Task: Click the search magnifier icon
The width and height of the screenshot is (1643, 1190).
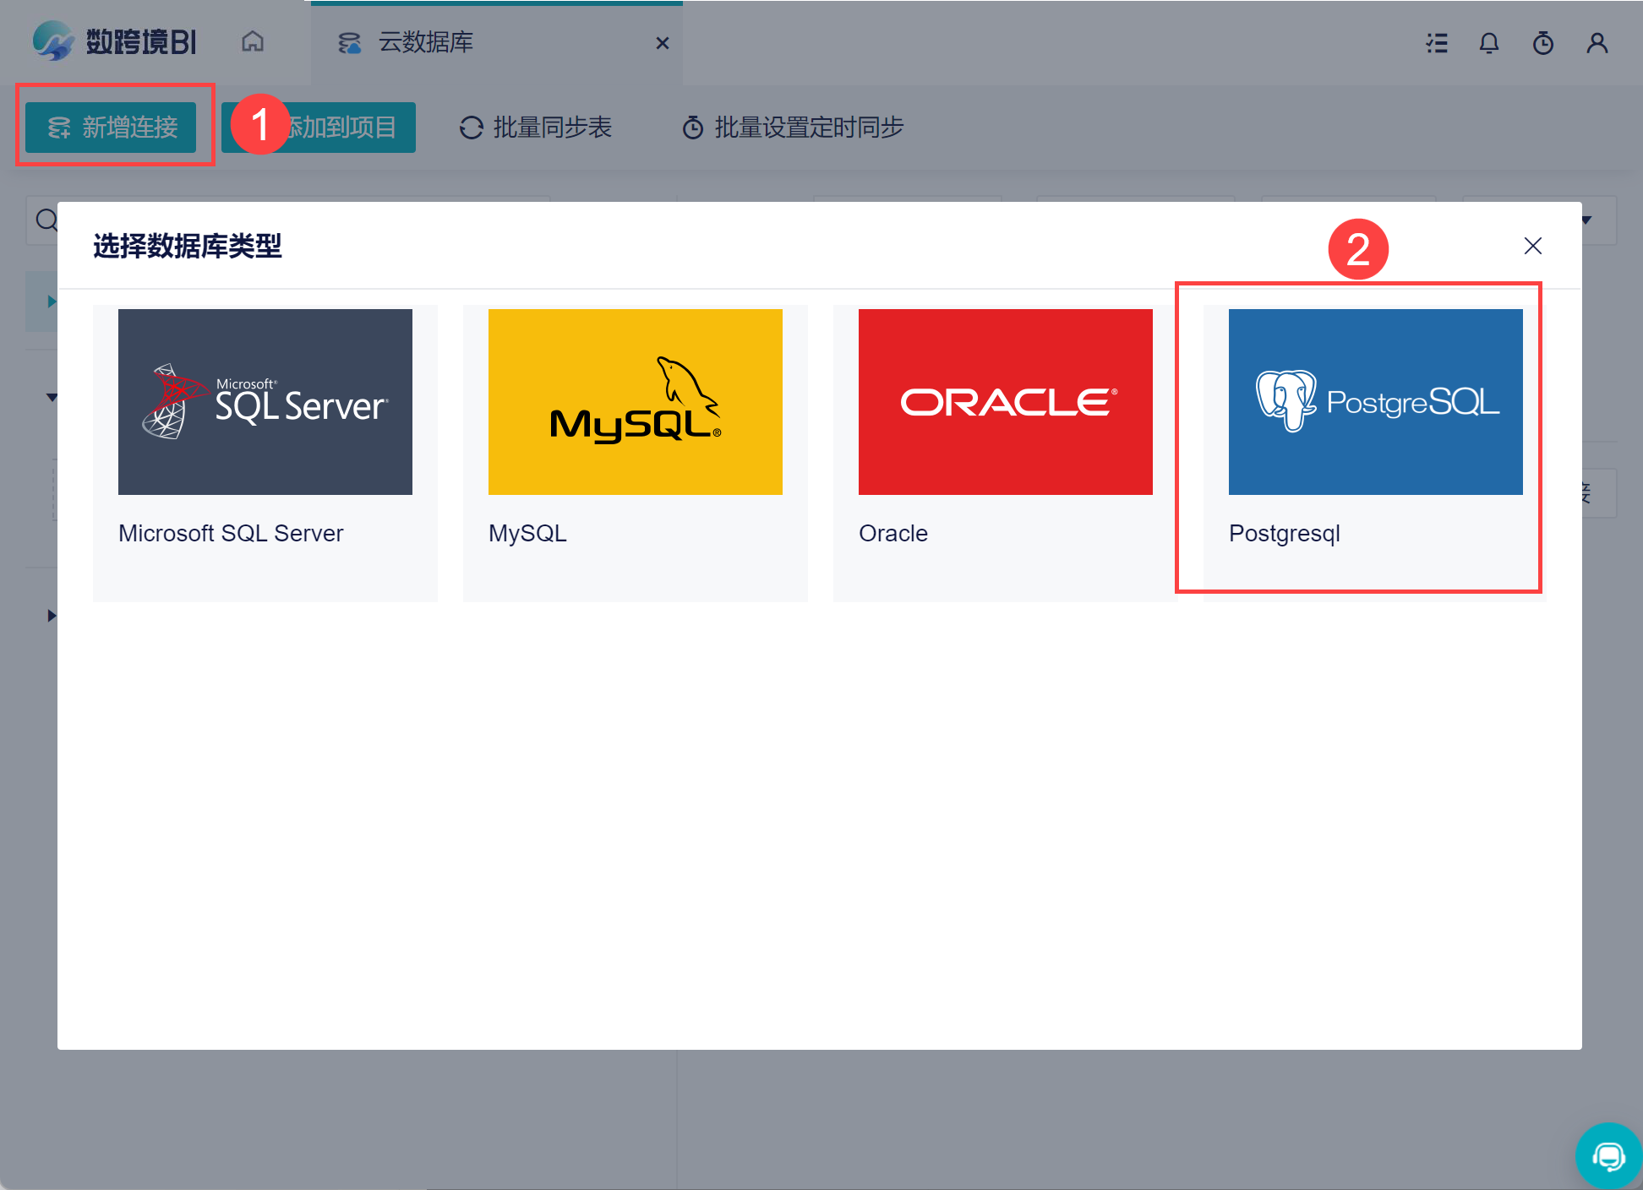Action: tap(46, 220)
